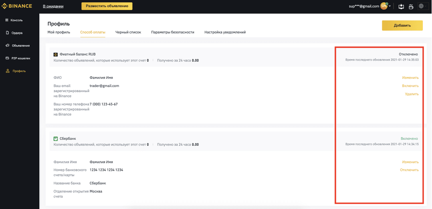Image resolution: width=432 pixels, height=209 pixels.
Task: Click the Сбербанк payment method title
Action: (x=67, y=139)
